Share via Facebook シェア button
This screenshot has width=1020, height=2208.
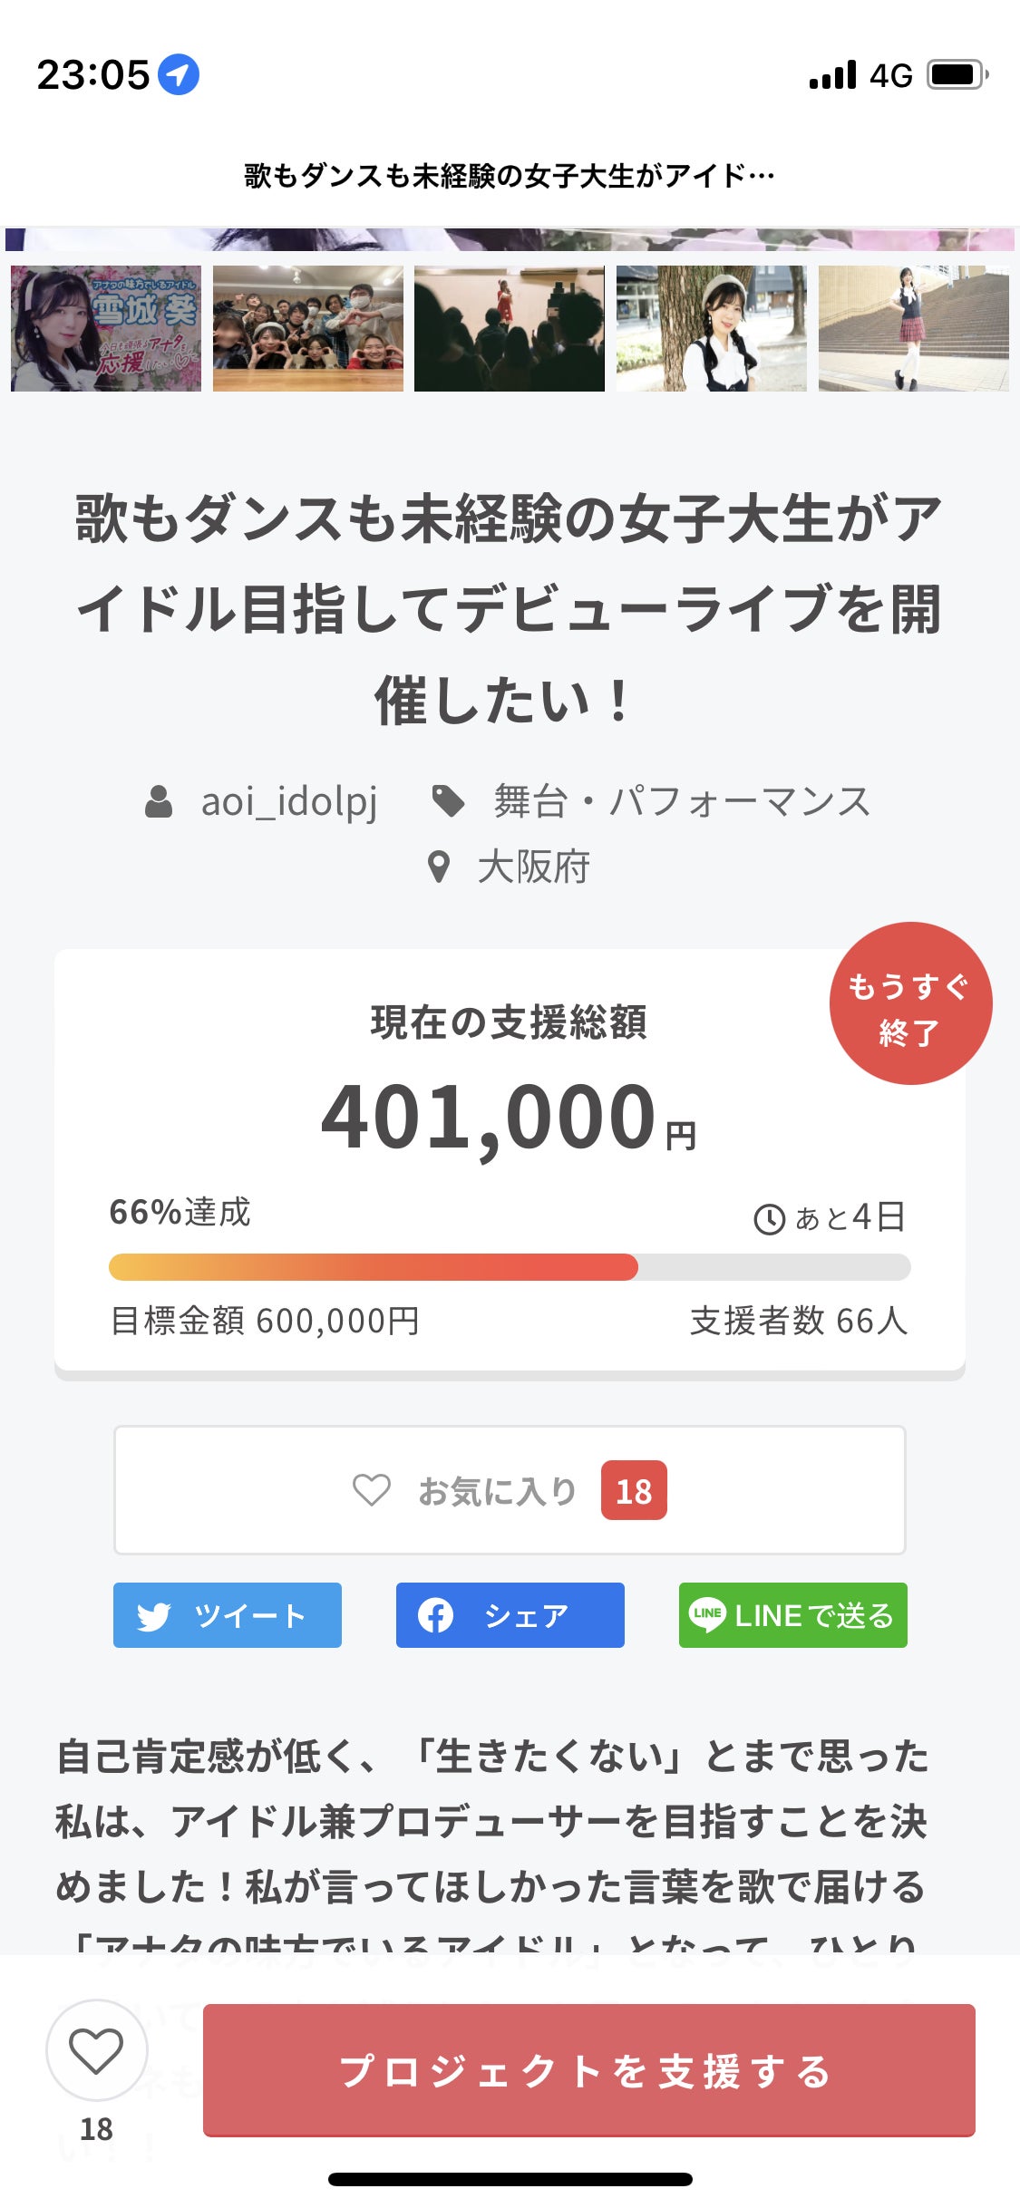(x=510, y=1615)
